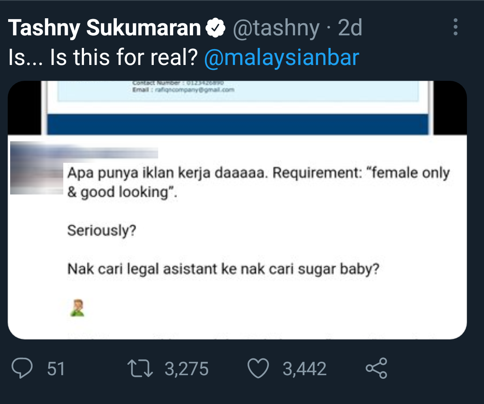Like the tweet with the heart icon

click(258, 368)
